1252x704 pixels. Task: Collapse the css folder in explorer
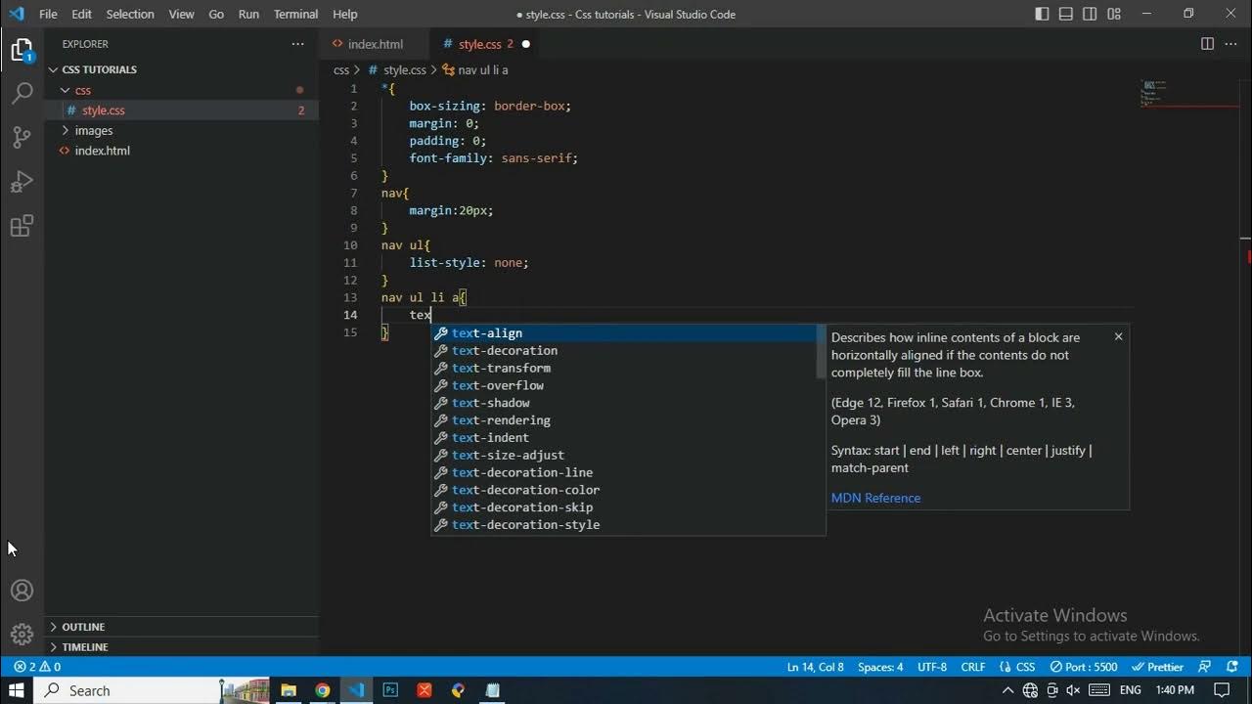[x=181, y=90]
